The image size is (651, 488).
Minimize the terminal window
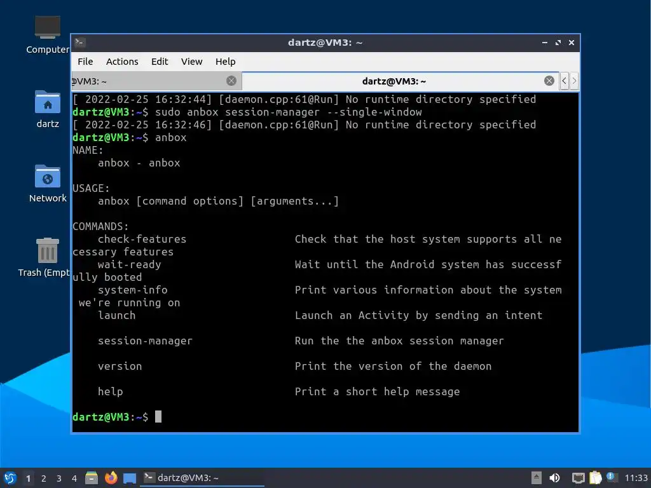(x=545, y=43)
